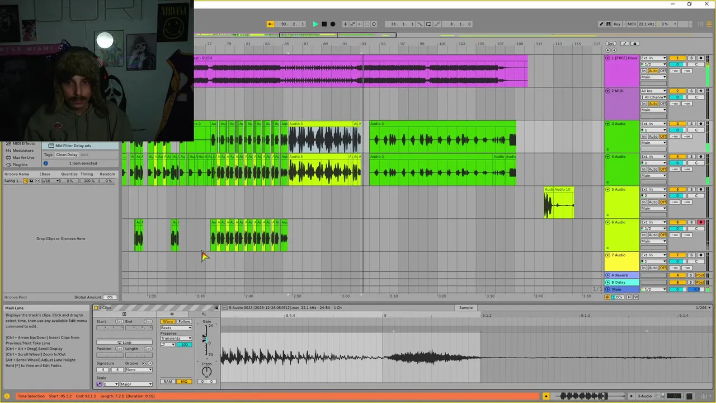The height and width of the screenshot is (403, 716).
Task: Open Preserve Transients dropdown
Action: [176, 339]
